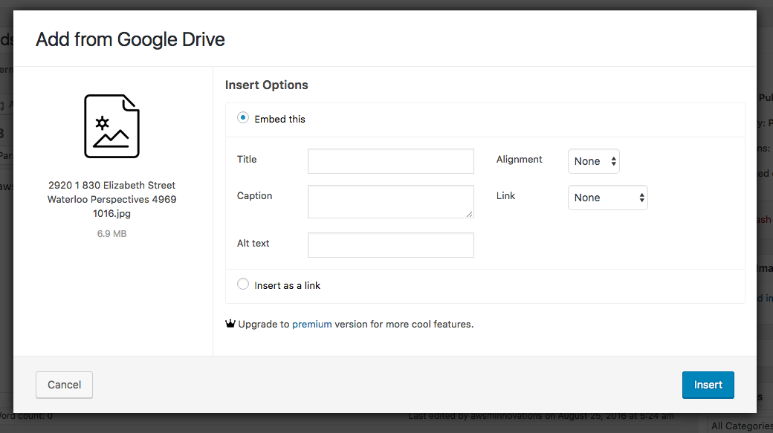773x433 pixels.
Task: Open the Alignment dropdown
Action: [x=594, y=161]
